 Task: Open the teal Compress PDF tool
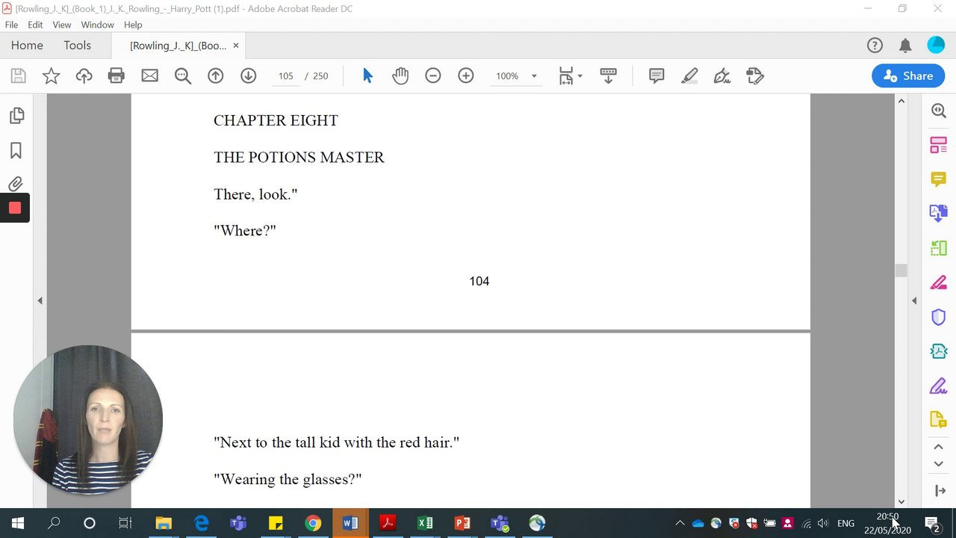(938, 351)
